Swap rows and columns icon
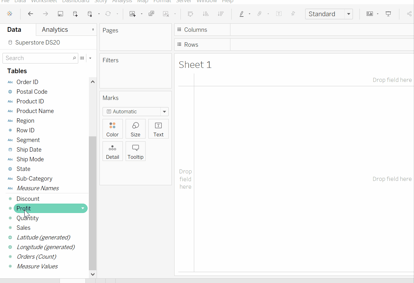414x283 pixels. click(x=190, y=14)
